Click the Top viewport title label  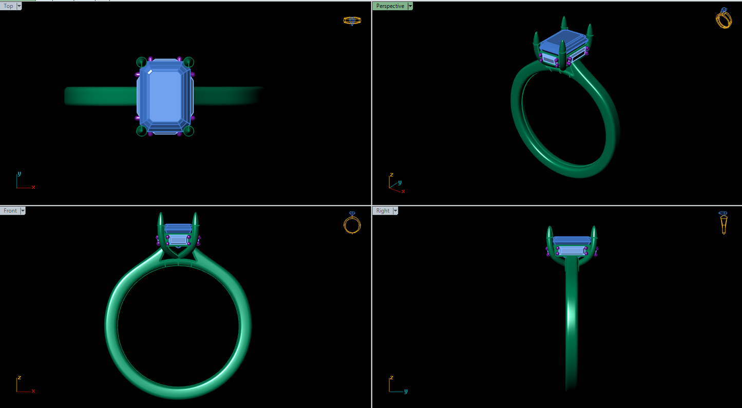(x=8, y=6)
